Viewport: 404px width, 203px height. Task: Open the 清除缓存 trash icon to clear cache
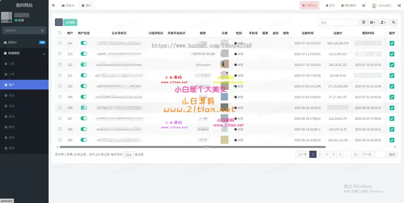pos(343,5)
